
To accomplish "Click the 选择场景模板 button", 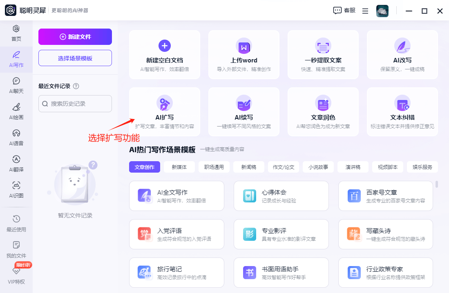I will [x=75, y=58].
